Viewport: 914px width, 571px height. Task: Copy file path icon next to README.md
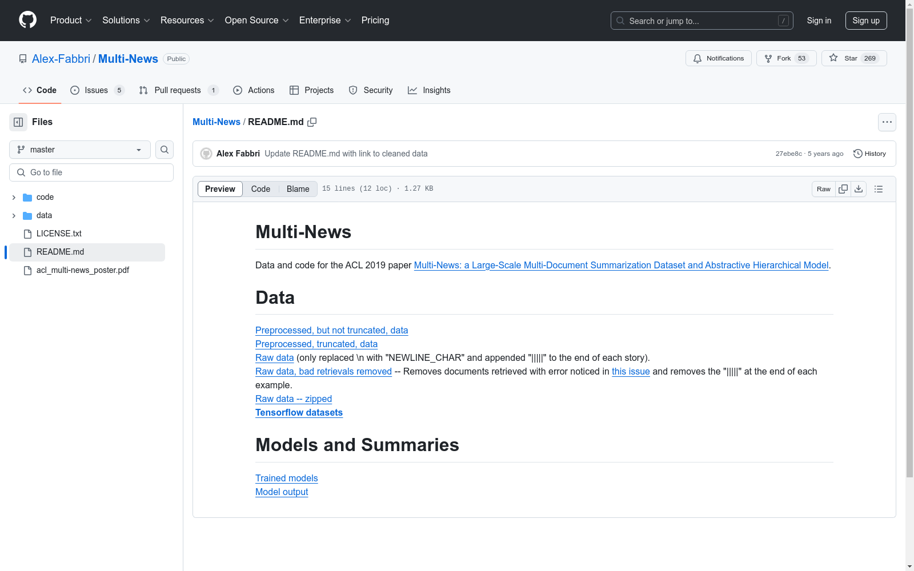[312, 122]
